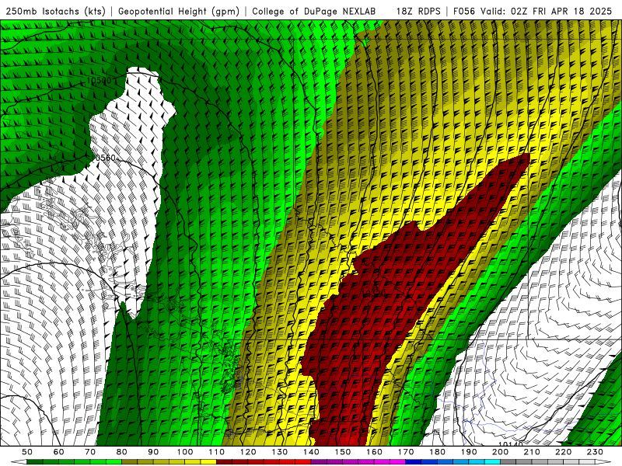622x466 pixels.
Task: Click the 60 value on color scale
Action: coord(59,452)
